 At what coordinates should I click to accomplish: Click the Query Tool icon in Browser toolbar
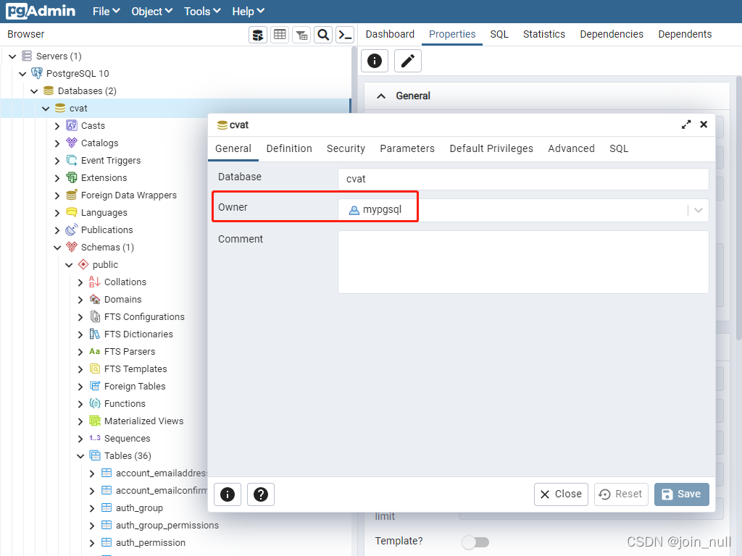pos(258,35)
